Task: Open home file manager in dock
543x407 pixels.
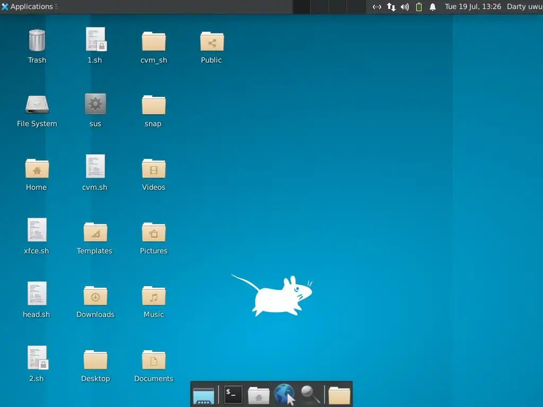Action: (259, 395)
